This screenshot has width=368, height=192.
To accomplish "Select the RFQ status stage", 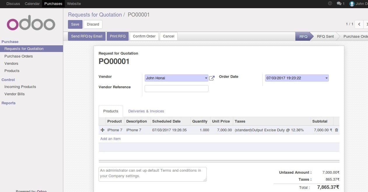I will coord(303,36).
